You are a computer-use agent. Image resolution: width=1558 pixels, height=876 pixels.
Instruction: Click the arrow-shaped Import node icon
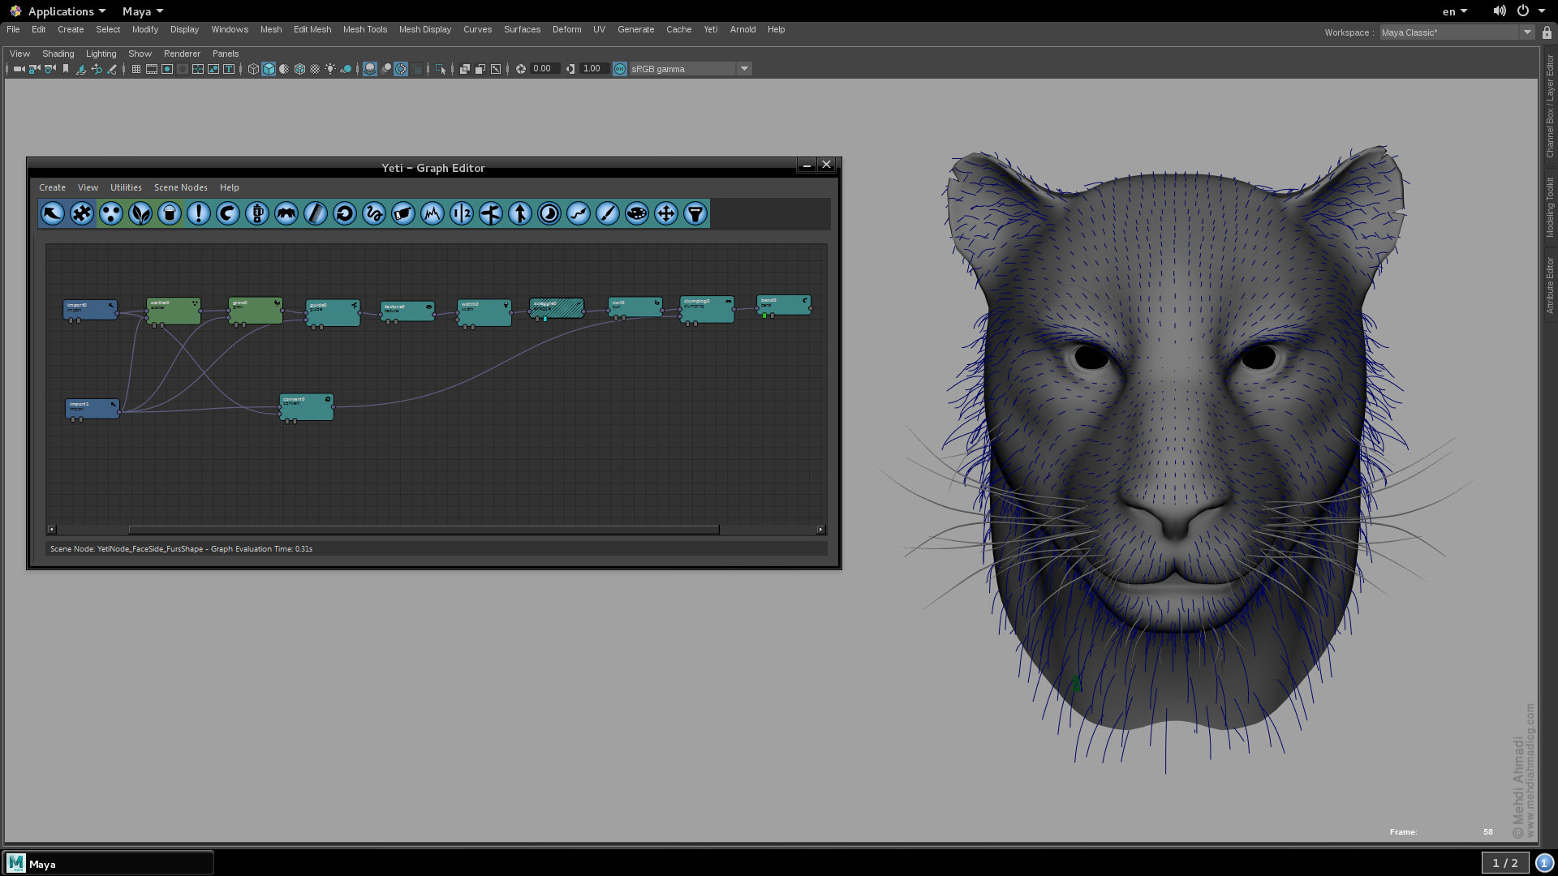(x=53, y=213)
